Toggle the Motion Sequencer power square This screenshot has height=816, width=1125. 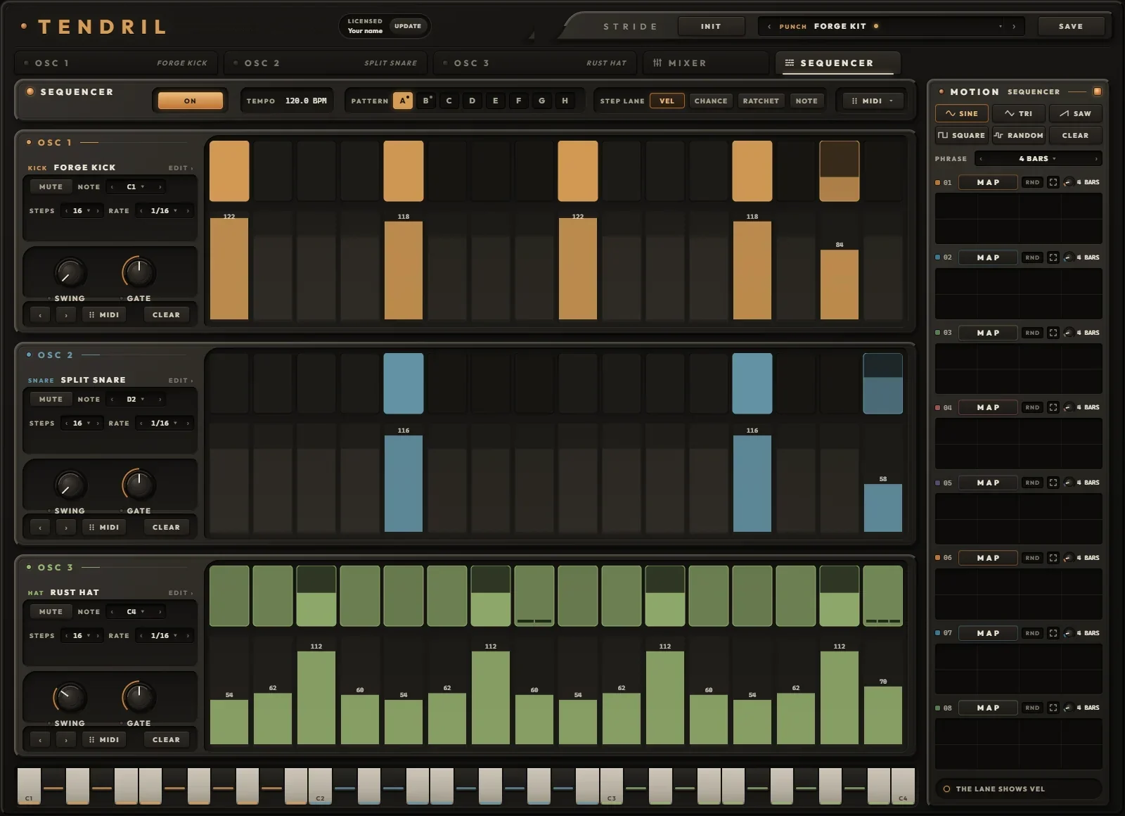tap(1097, 91)
